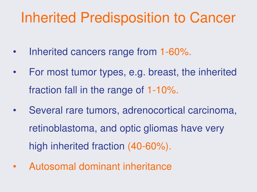Click the orange bullet before Autosomal
Image resolution: width=257 pixels, height=192 pixels.
pyautogui.click(x=15, y=166)
